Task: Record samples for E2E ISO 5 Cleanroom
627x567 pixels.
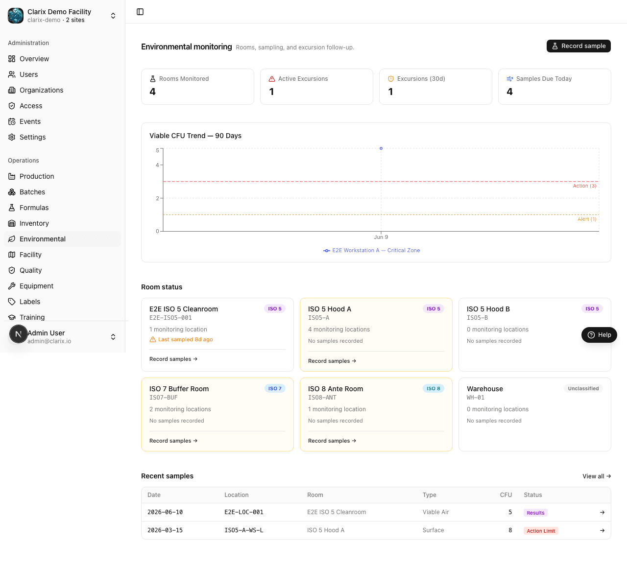Action: pos(173,359)
